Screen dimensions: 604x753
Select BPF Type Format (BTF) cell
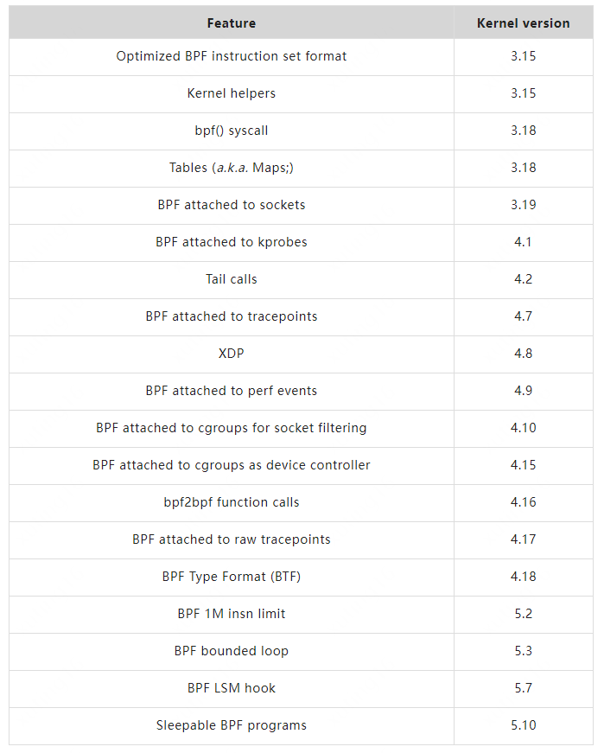click(232, 577)
